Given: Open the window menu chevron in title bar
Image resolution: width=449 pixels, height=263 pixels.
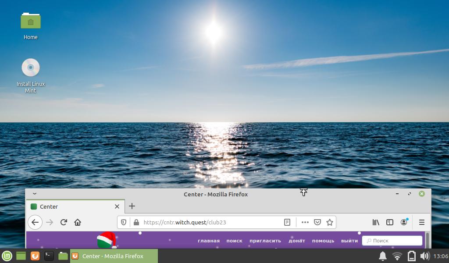Looking at the screenshot, I should click(35, 194).
